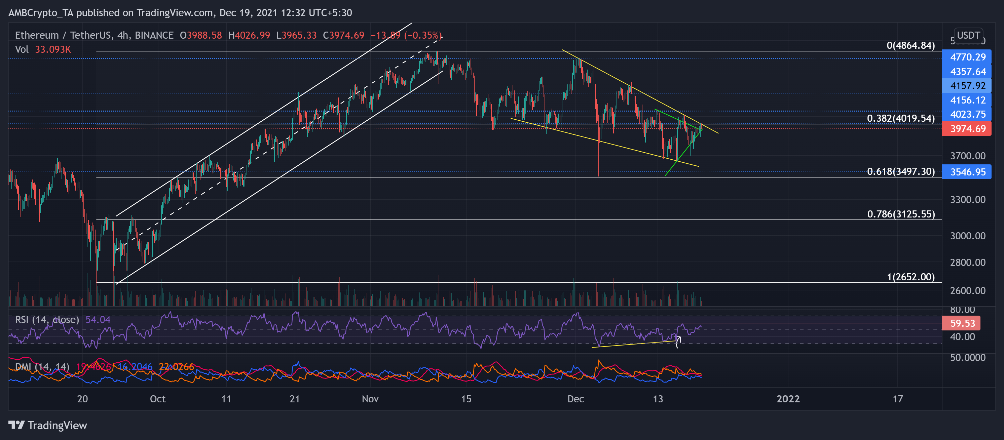The width and height of the screenshot is (1004, 440).
Task: Click the red 3974.69 current price label
Action: (x=967, y=128)
